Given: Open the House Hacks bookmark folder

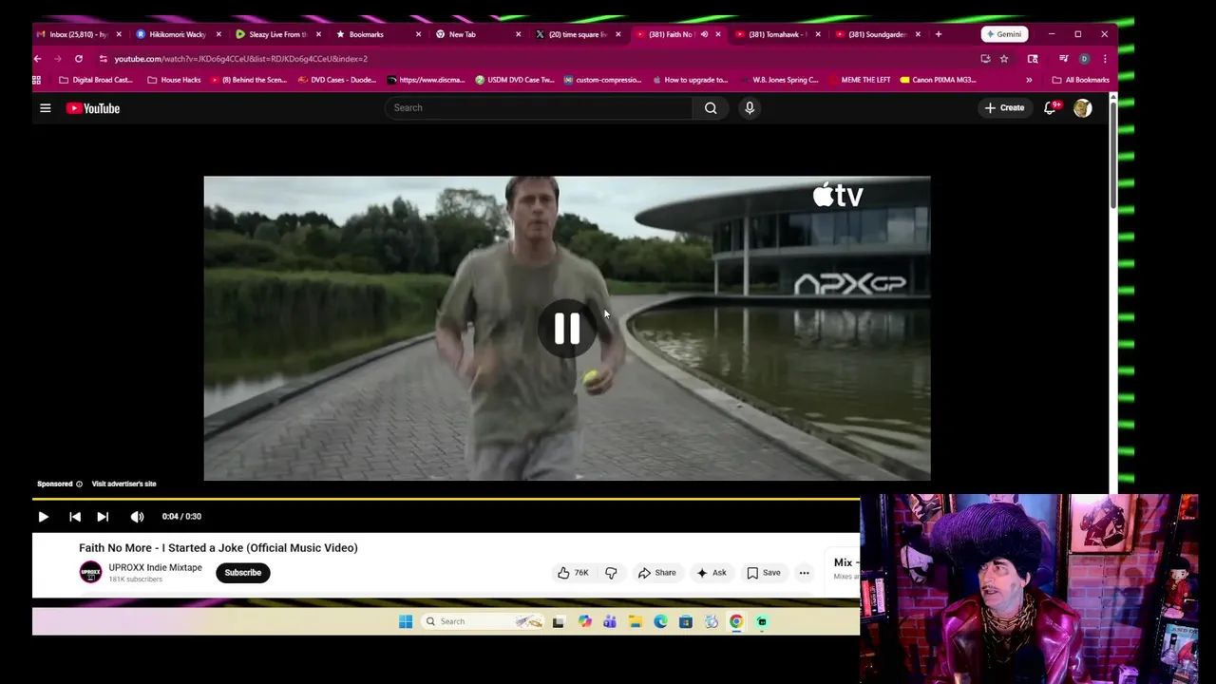Looking at the screenshot, I should coord(174,80).
